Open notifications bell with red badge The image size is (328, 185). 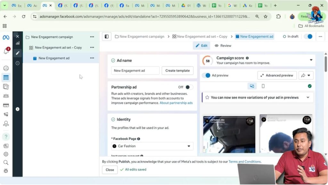click(x=6, y=51)
